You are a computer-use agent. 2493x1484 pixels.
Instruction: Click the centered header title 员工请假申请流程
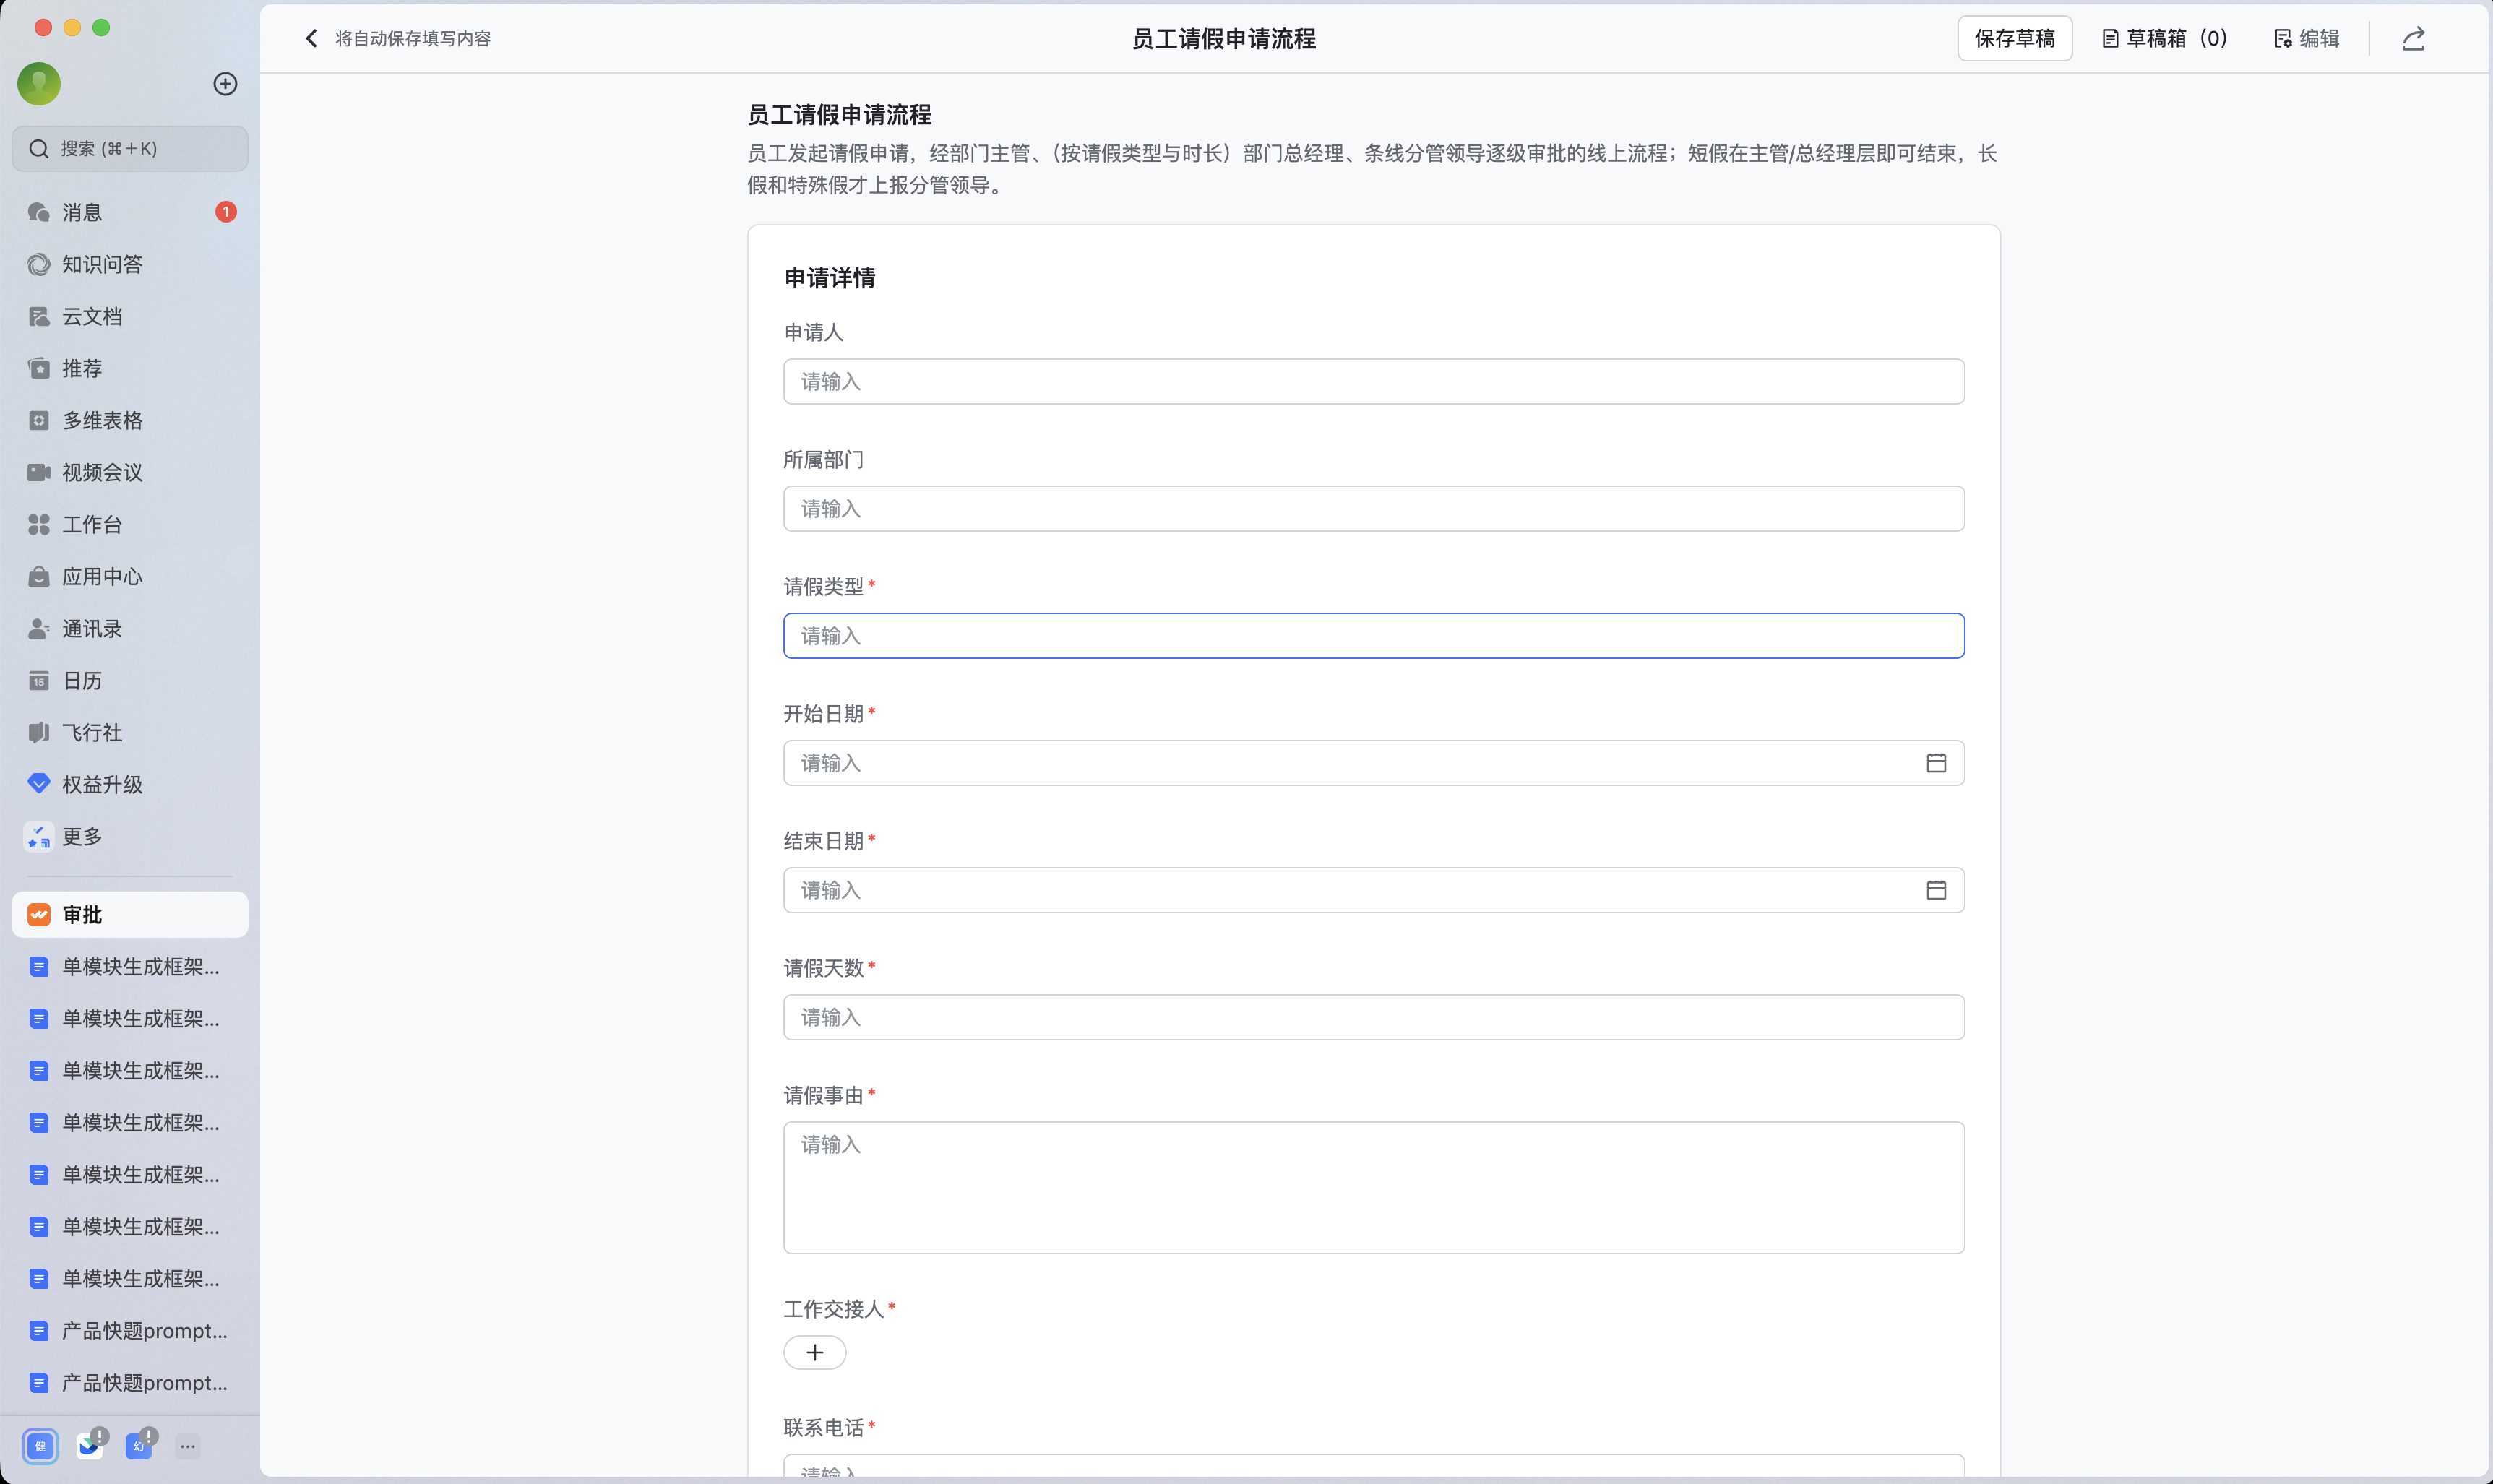click(x=1223, y=38)
